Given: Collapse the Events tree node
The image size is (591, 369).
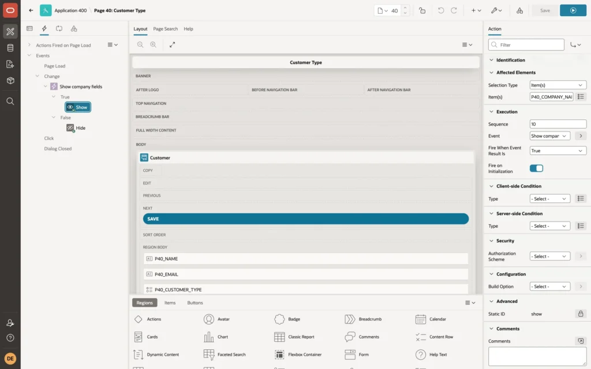Looking at the screenshot, I should tap(29, 55).
